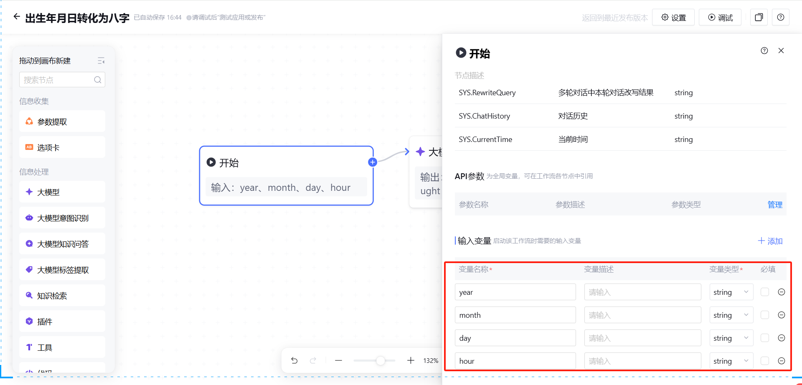Open the help icon in the top bar
This screenshot has height=385, width=802.
click(x=781, y=18)
